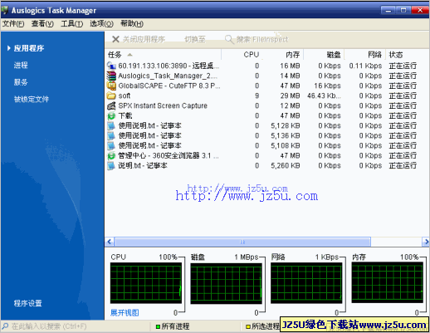Click the 磁盘 usage graph
Viewport: 430px width, 333px height.
pyautogui.click(x=226, y=283)
